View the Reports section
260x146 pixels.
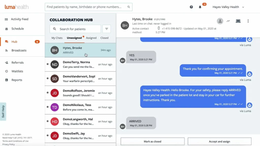(17, 80)
